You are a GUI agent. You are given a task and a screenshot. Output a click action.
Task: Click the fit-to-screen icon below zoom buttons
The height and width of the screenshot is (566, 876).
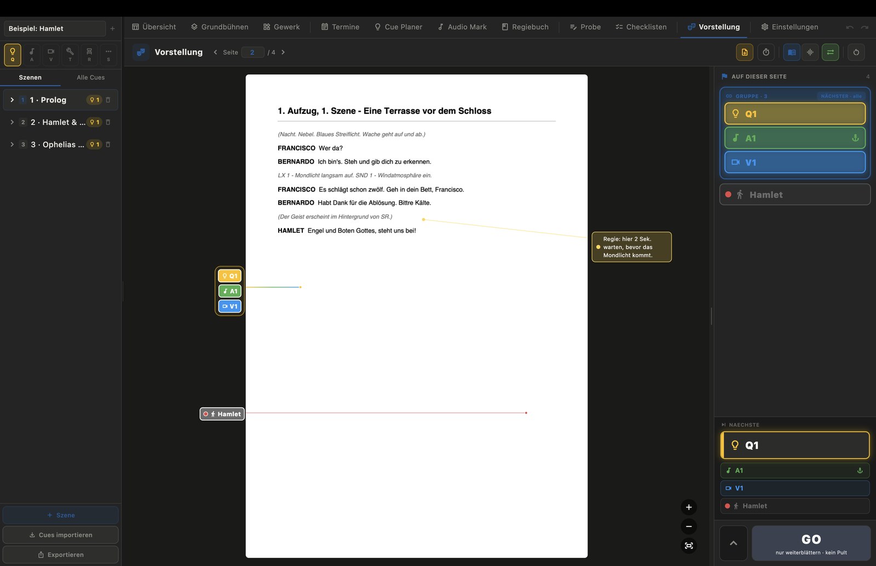(x=689, y=546)
